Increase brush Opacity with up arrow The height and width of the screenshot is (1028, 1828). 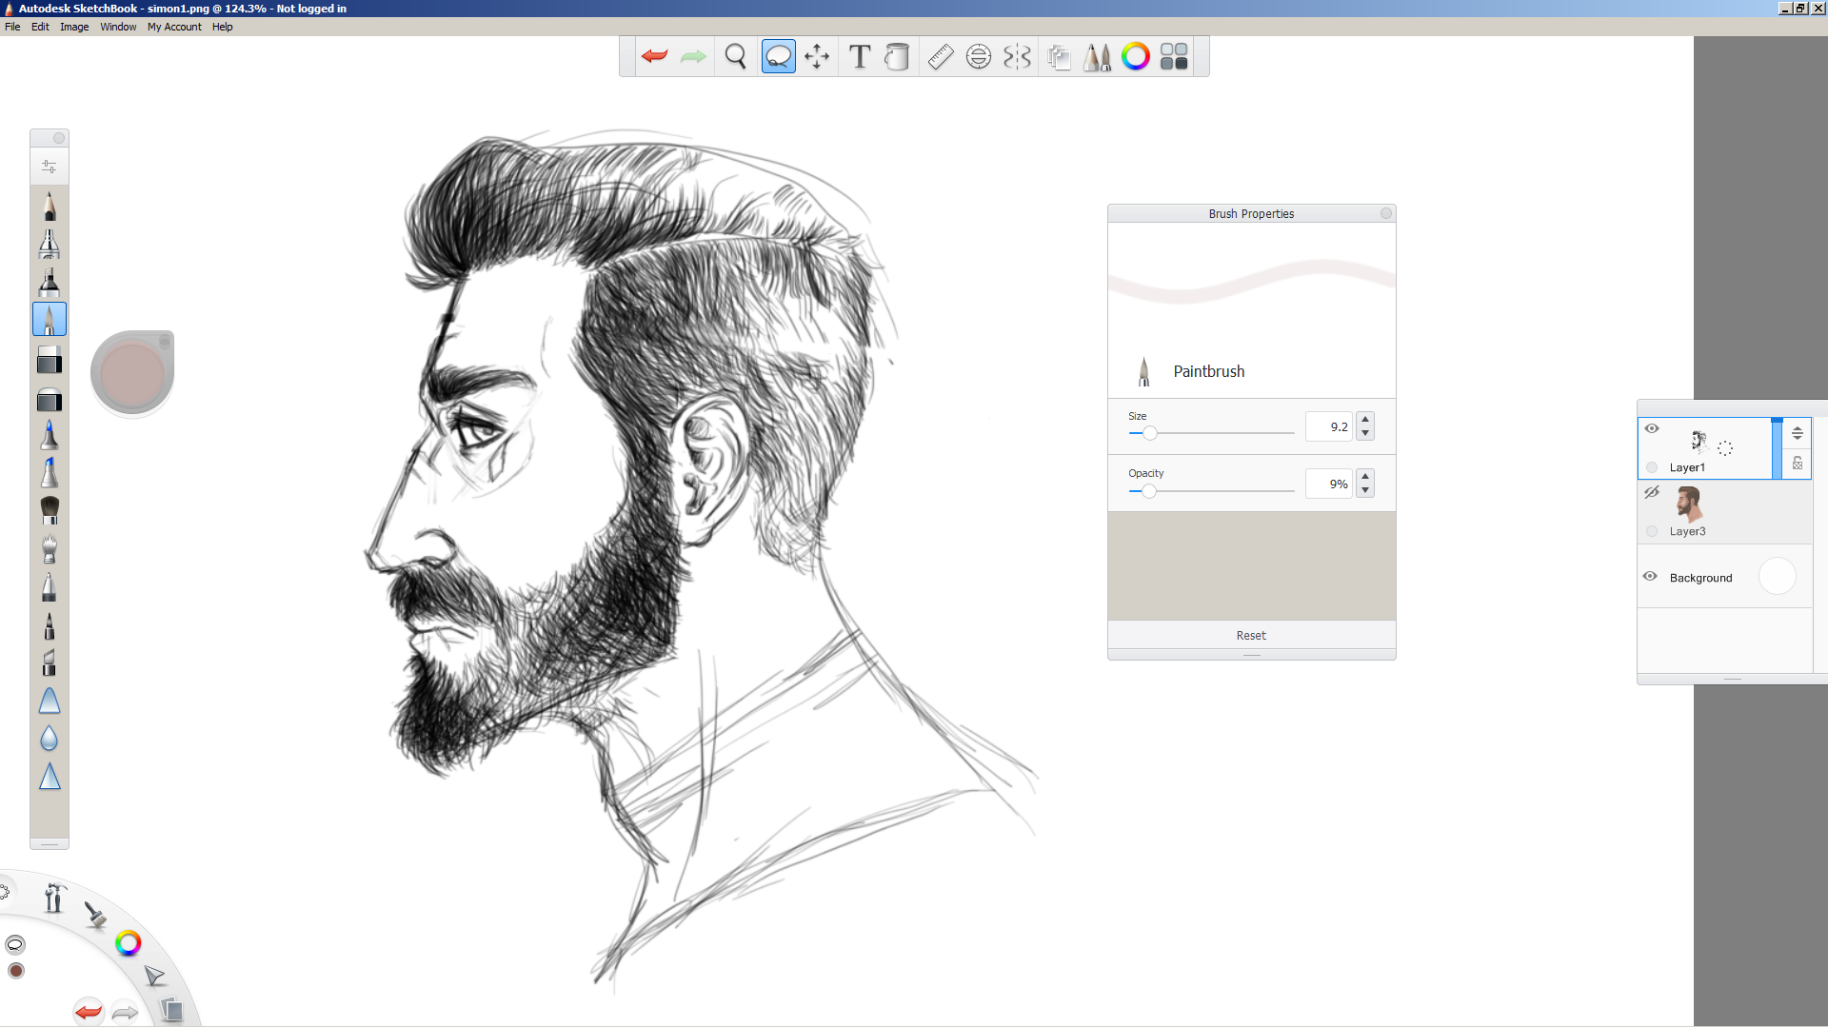[x=1365, y=477]
